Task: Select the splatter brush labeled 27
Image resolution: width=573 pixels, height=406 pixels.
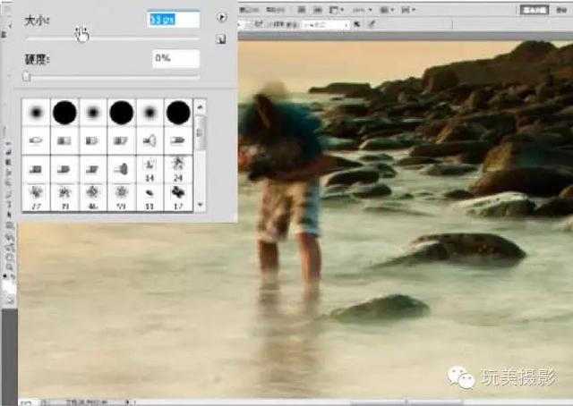Action: [35, 194]
